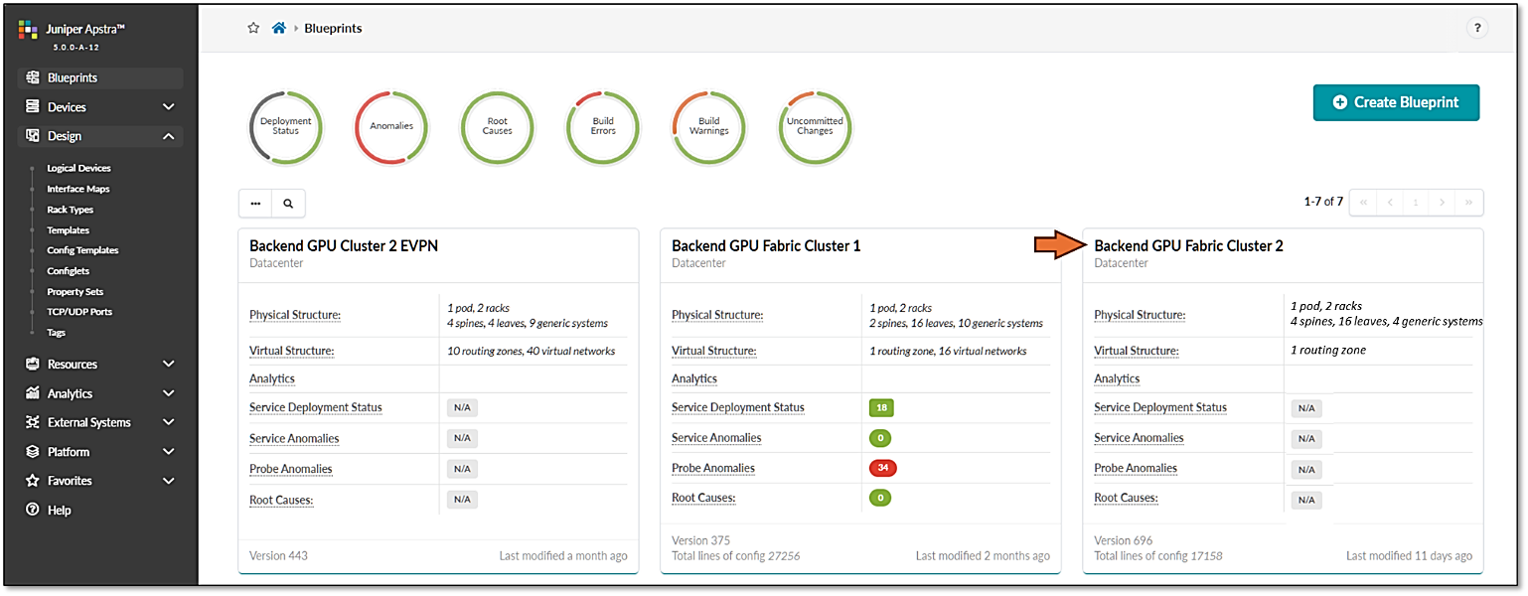This screenshot has width=1528, height=596.
Task: Select the Build Errors status circle
Action: [x=603, y=126]
